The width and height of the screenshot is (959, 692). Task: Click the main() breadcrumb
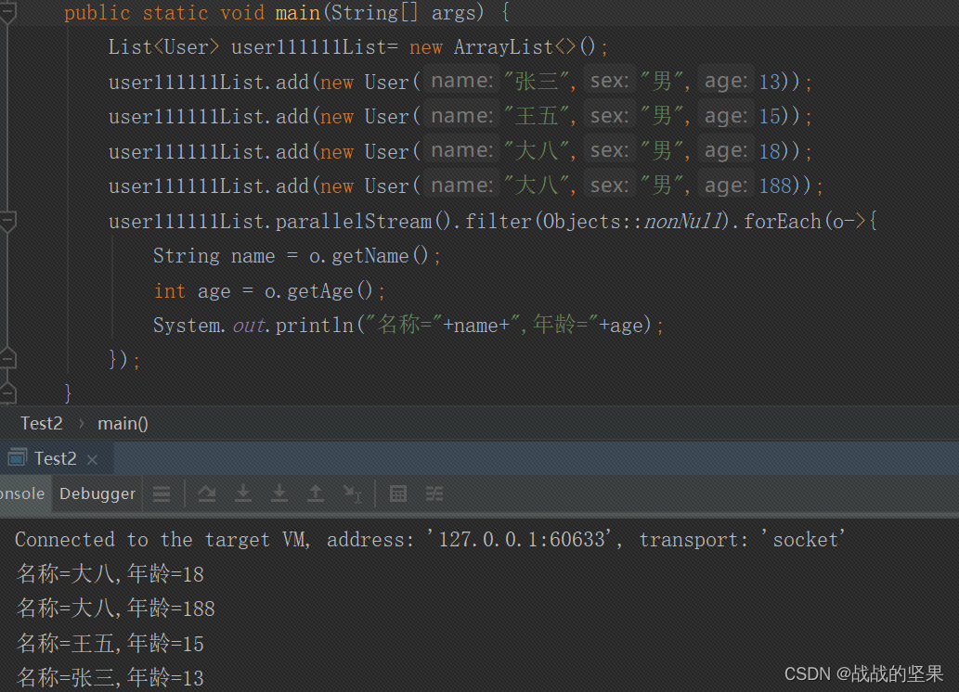tap(123, 423)
